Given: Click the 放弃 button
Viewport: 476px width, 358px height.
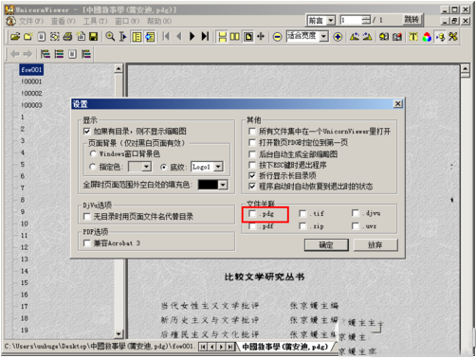Looking at the screenshot, I should tap(375, 245).
